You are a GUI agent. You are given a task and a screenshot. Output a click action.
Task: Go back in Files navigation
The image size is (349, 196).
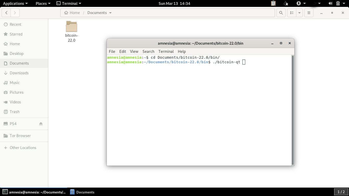pos(6,13)
